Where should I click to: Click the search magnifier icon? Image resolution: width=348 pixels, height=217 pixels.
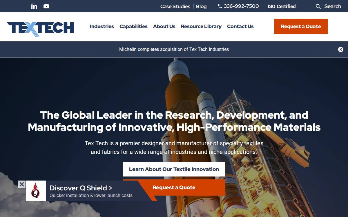(318, 6)
